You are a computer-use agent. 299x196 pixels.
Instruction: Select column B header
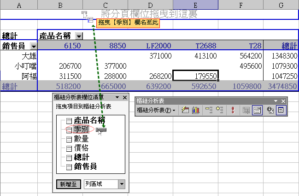60,5
